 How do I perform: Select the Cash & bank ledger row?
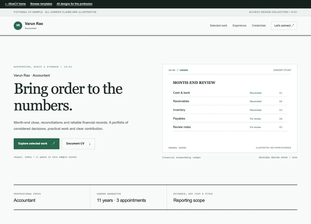(230, 93)
